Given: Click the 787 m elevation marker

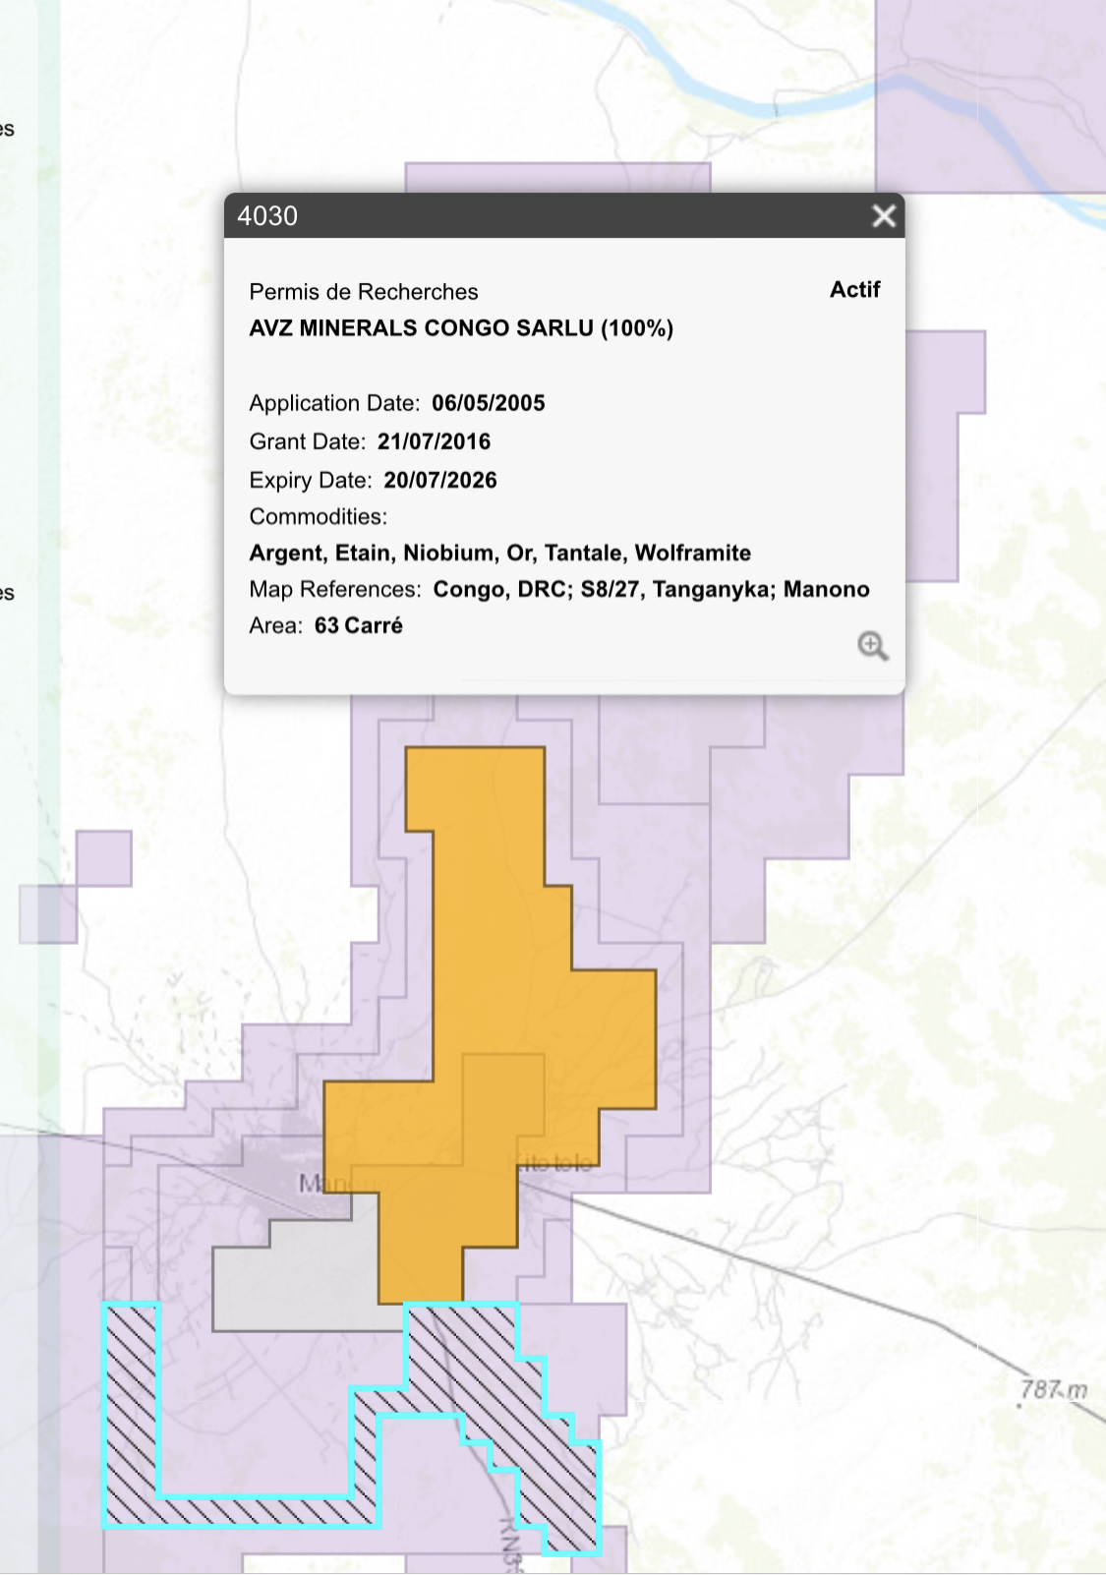Looking at the screenshot, I should (1053, 1390).
